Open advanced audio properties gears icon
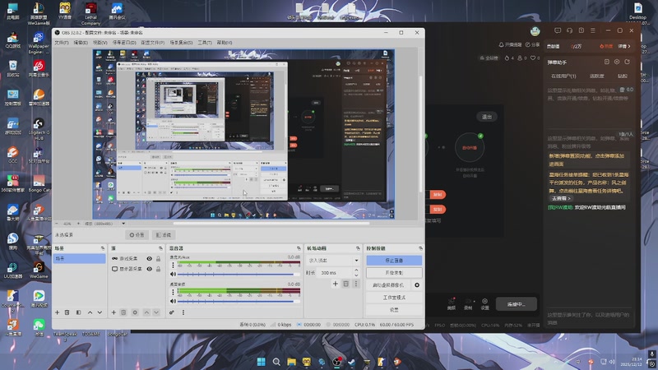Viewport: 658px width, 370px height. [172, 312]
